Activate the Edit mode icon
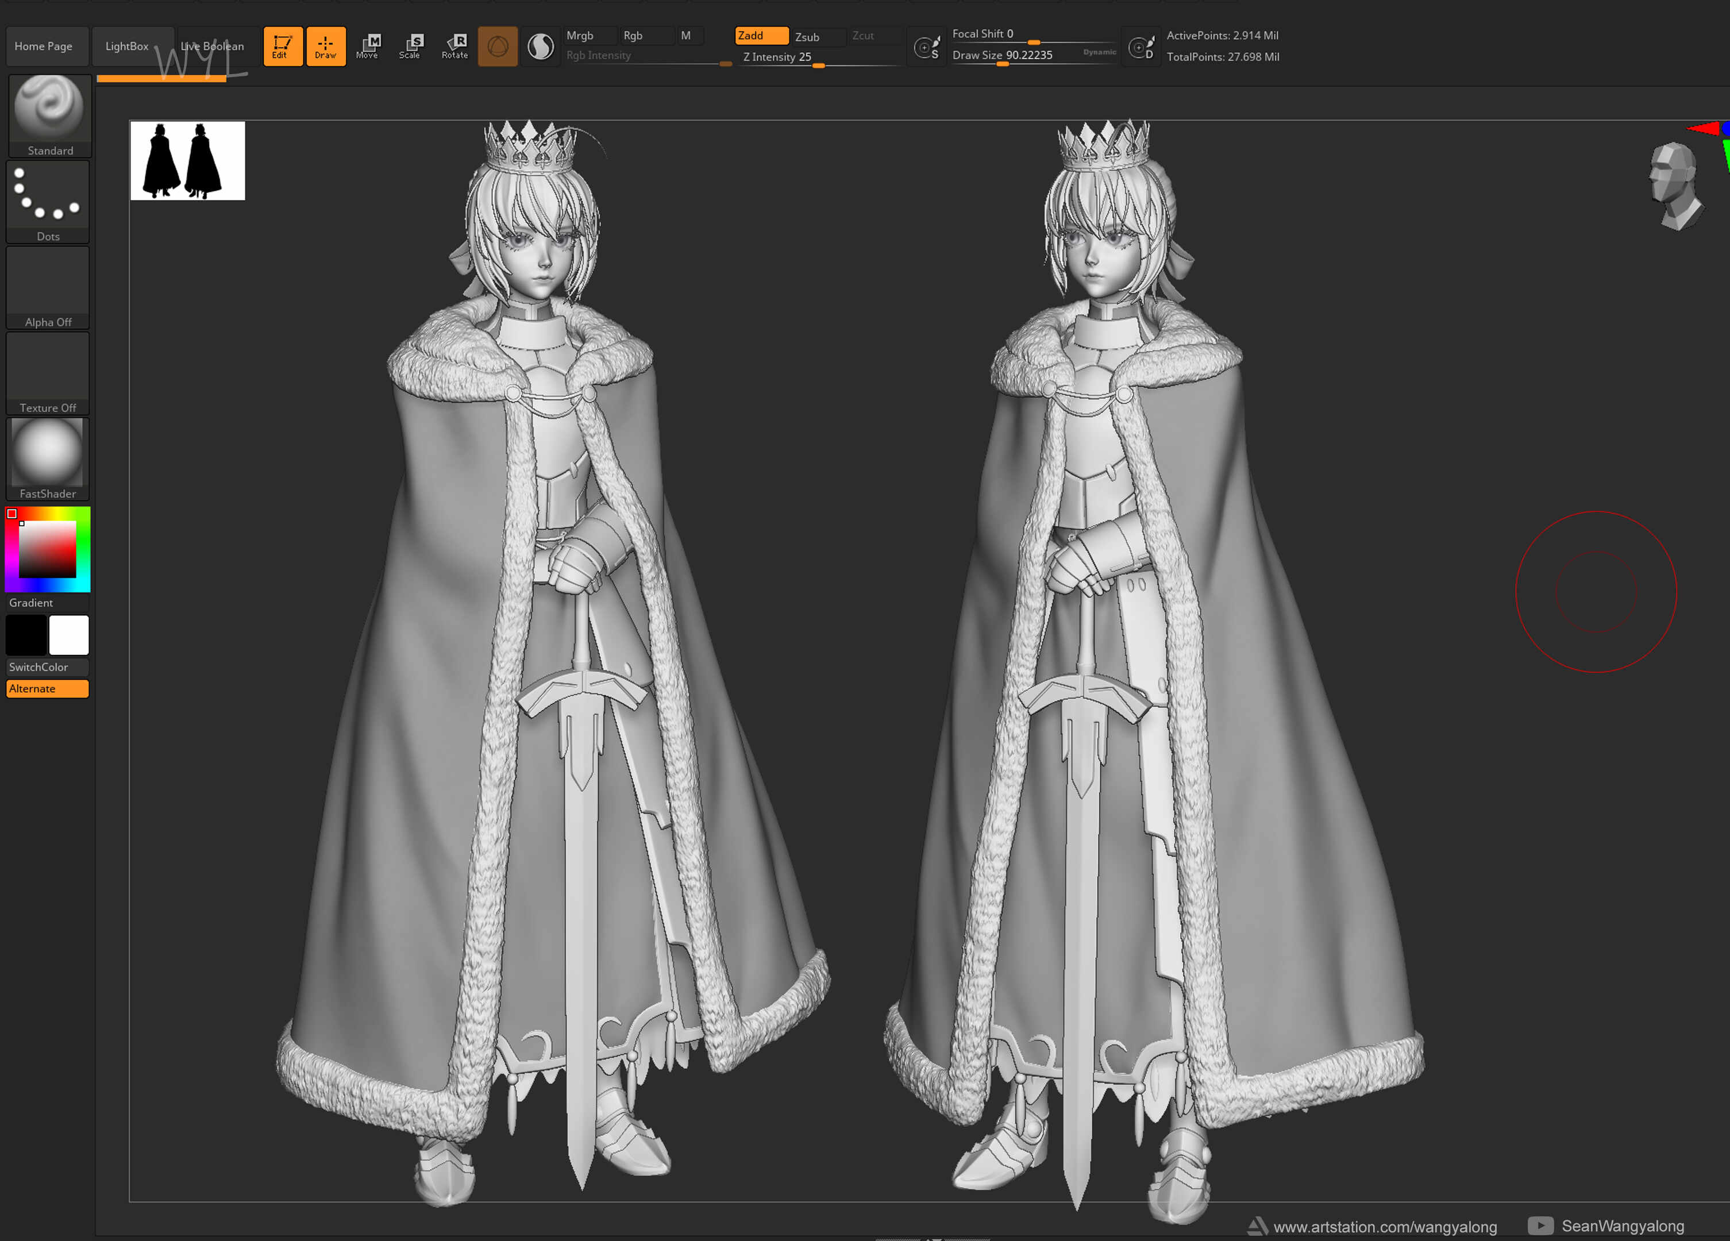This screenshot has width=1730, height=1241. [283, 47]
